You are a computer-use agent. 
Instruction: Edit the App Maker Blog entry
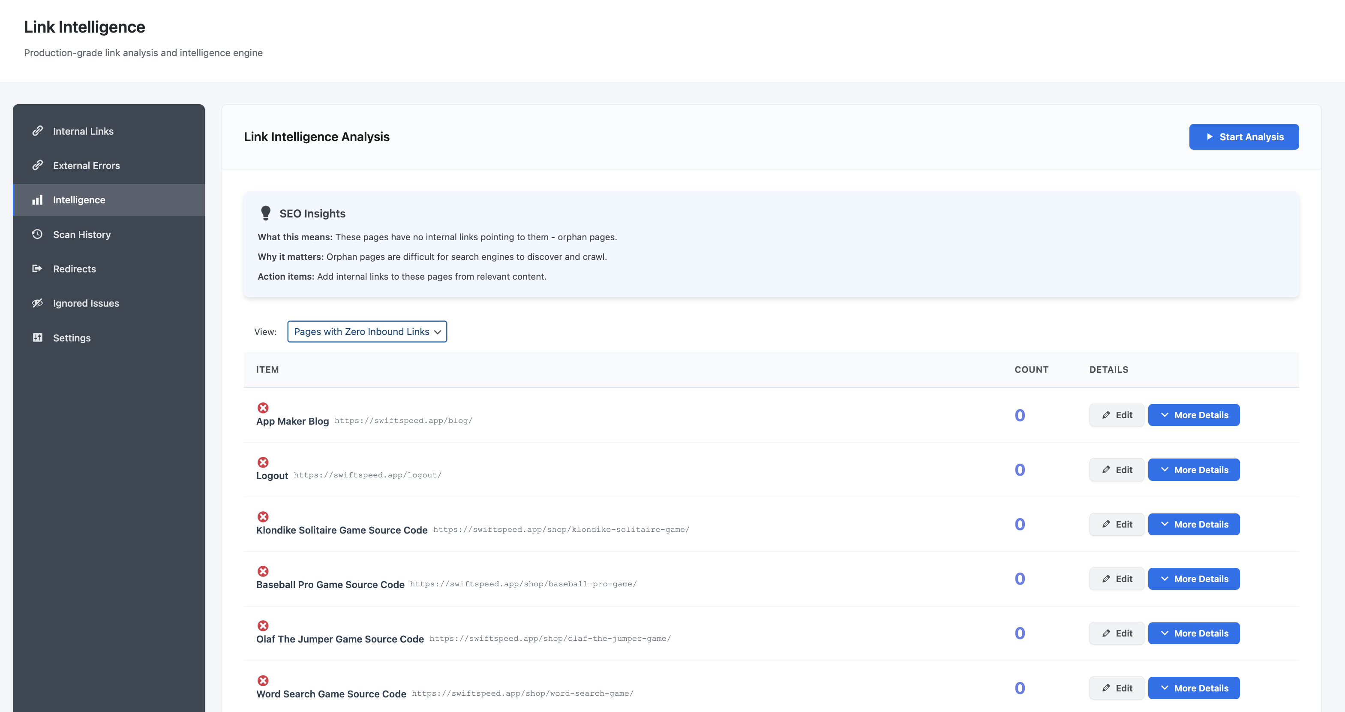(1116, 415)
